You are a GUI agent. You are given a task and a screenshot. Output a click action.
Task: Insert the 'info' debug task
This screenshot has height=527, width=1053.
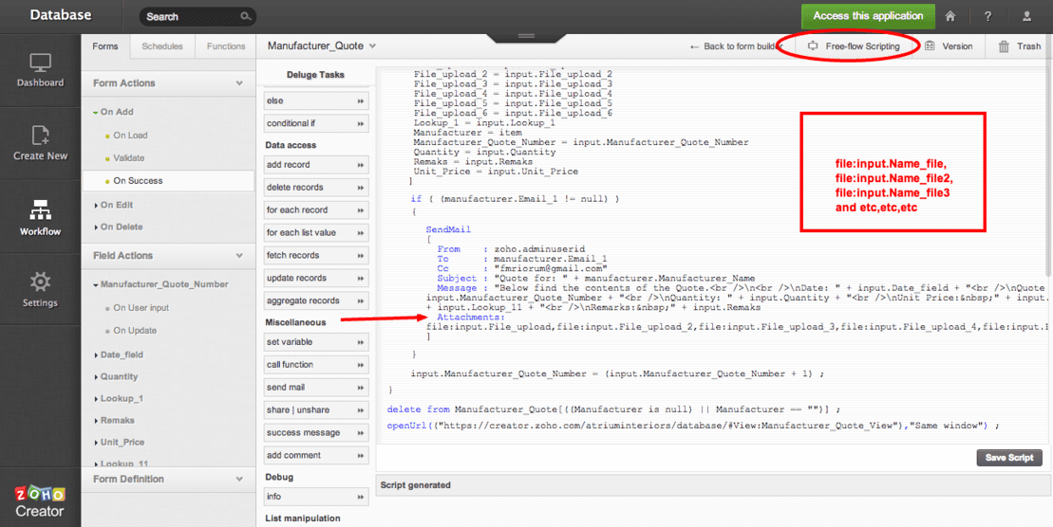click(x=315, y=497)
